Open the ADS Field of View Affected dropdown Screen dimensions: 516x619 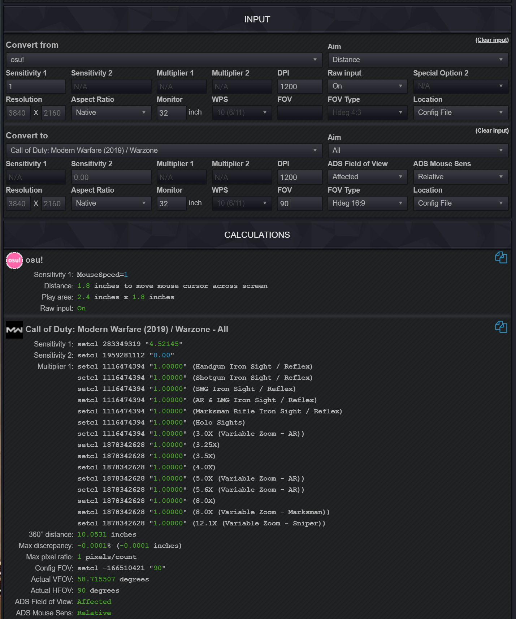368,177
